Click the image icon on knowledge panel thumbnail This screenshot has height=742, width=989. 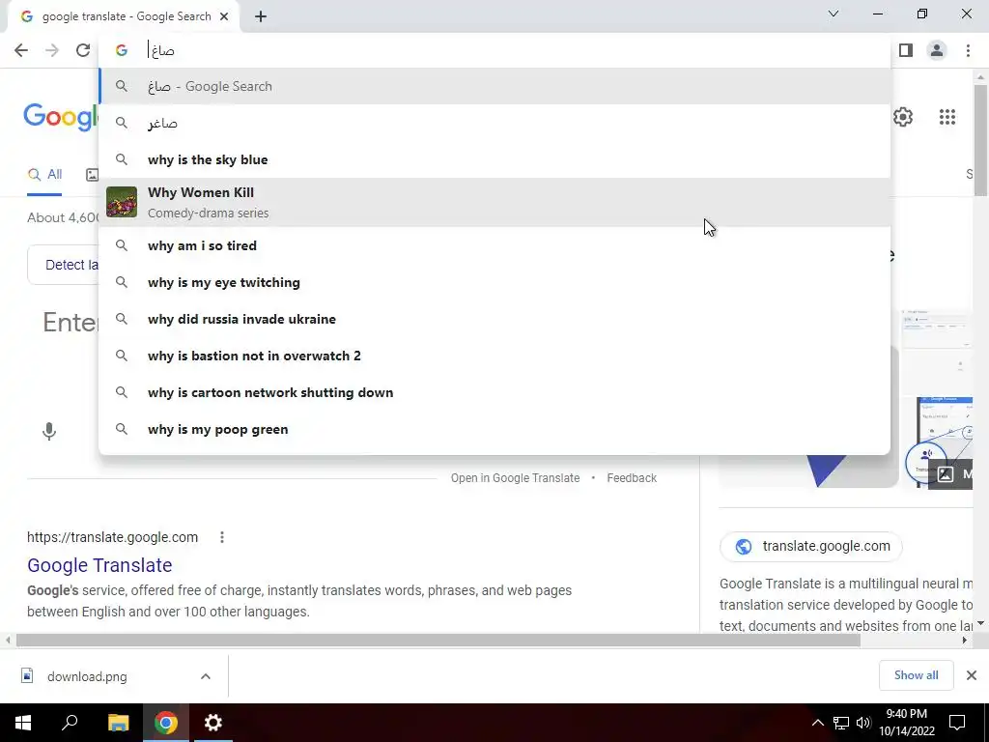945,473
